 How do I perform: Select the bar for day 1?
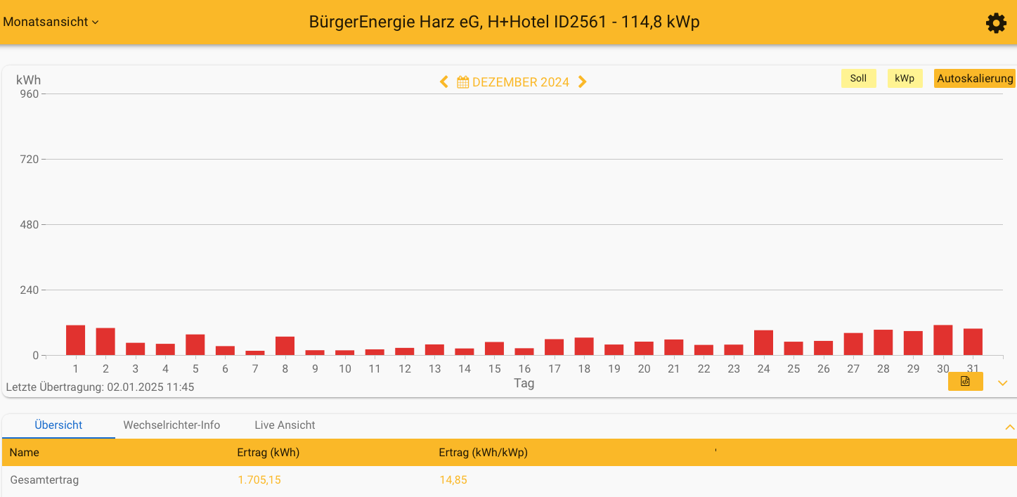pyautogui.click(x=75, y=339)
